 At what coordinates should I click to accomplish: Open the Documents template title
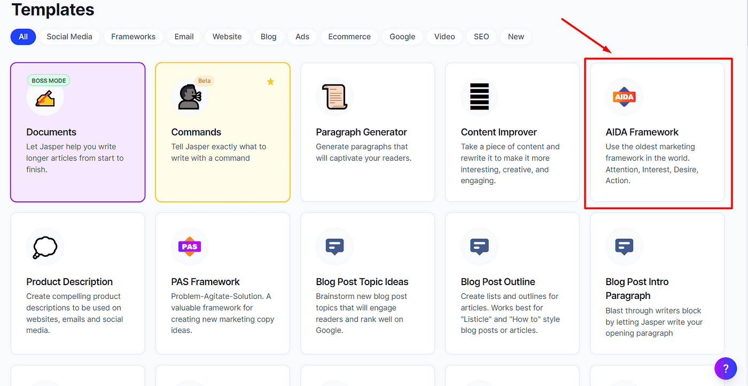click(51, 132)
